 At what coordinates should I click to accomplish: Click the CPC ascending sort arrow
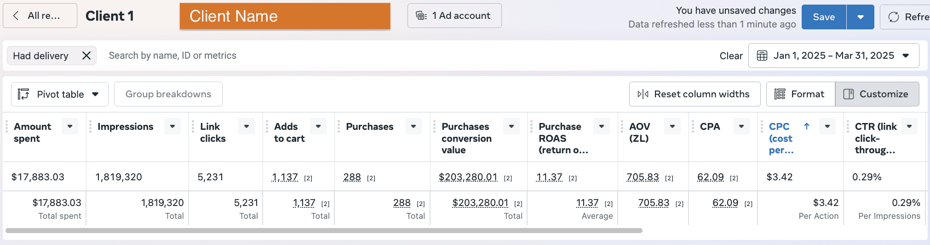(x=806, y=126)
